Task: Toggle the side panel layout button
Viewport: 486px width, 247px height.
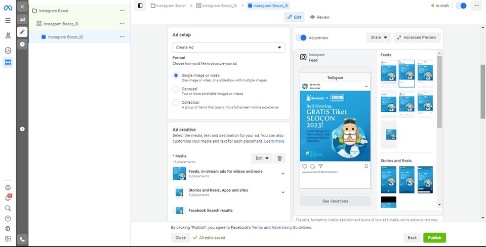Action: 140,6
